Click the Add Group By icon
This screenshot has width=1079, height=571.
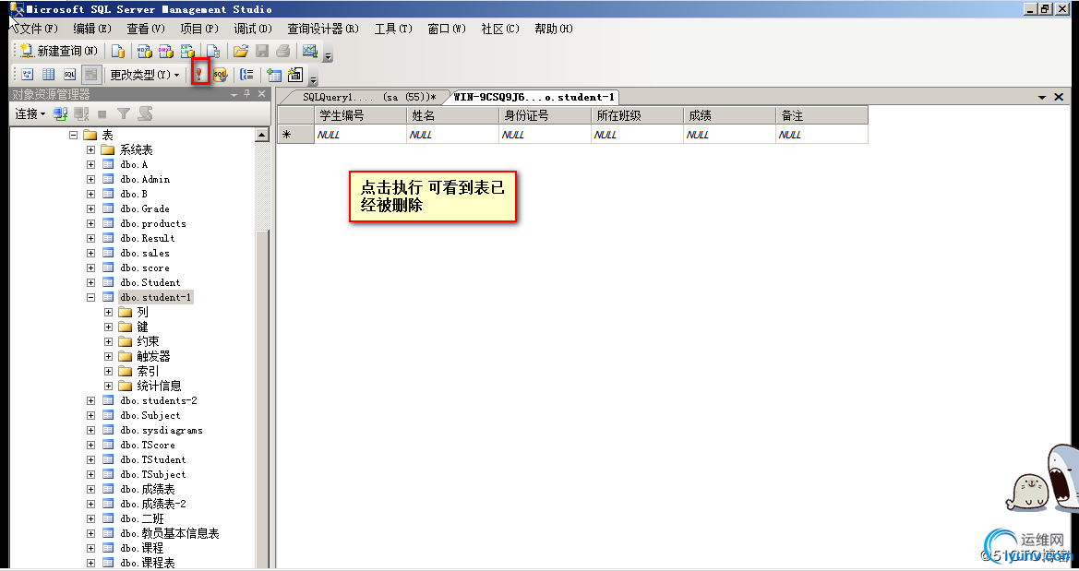pyautogui.click(x=247, y=75)
